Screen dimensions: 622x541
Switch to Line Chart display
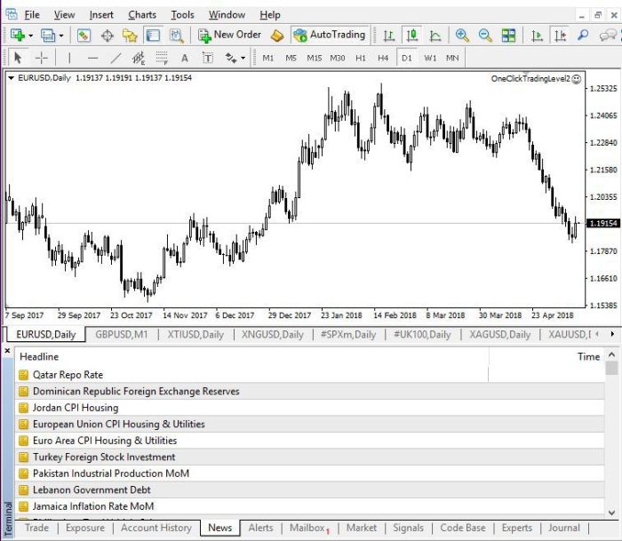pos(435,36)
